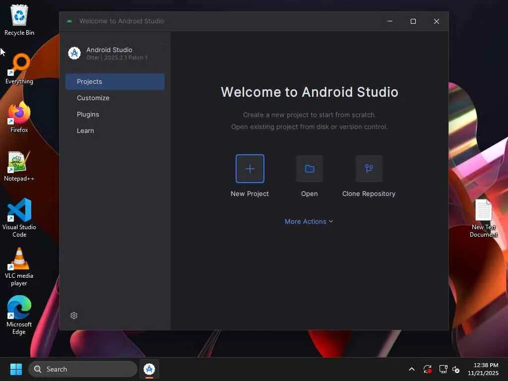Open the Plugins tab
The width and height of the screenshot is (508, 381).
115,115
